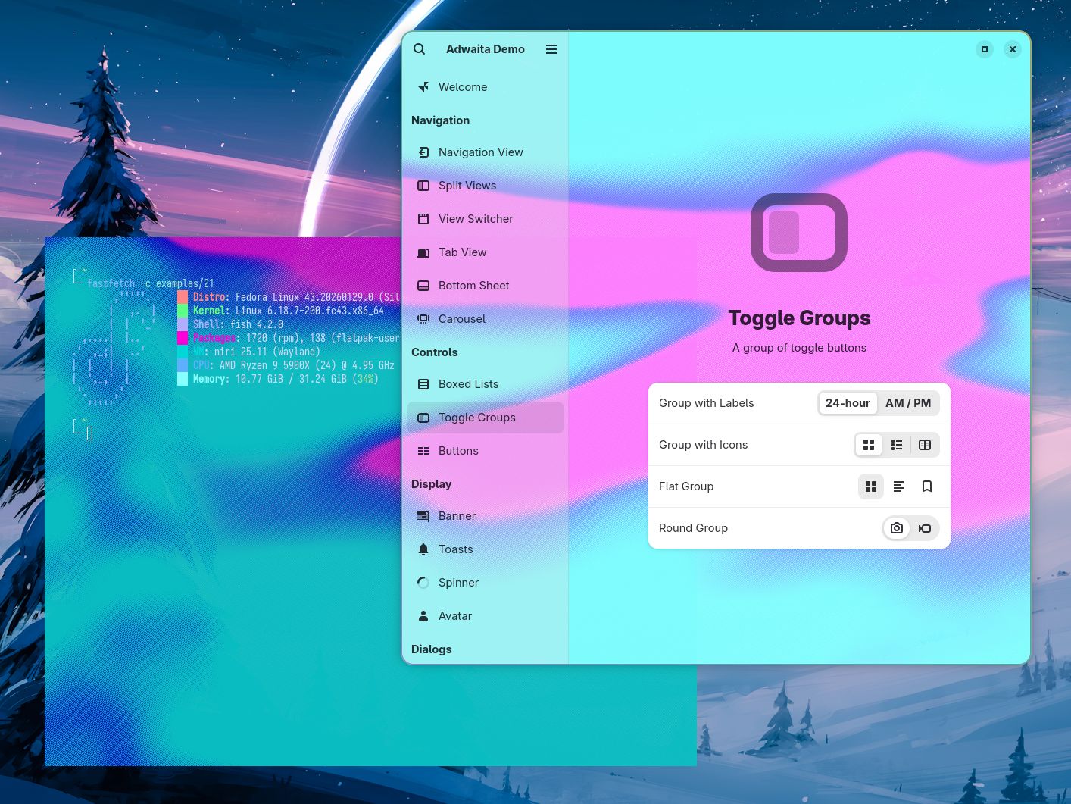Select the grid icon in Flat Group
This screenshot has height=804, width=1071.
point(871,486)
